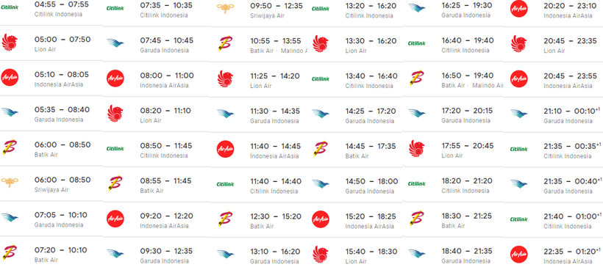Select Batik Air logo for 10:55 flight
This screenshot has height=267, width=603.
click(224, 44)
